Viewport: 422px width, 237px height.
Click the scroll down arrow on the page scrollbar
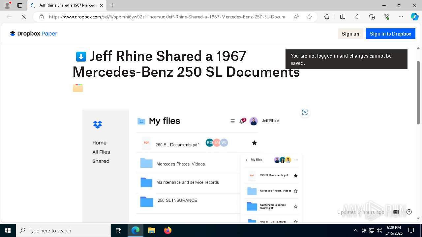pos(418,218)
